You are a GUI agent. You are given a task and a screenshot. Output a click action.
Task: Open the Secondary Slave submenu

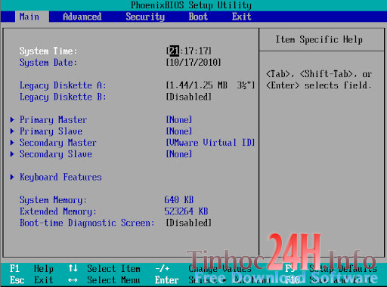pyautogui.click(x=56, y=154)
